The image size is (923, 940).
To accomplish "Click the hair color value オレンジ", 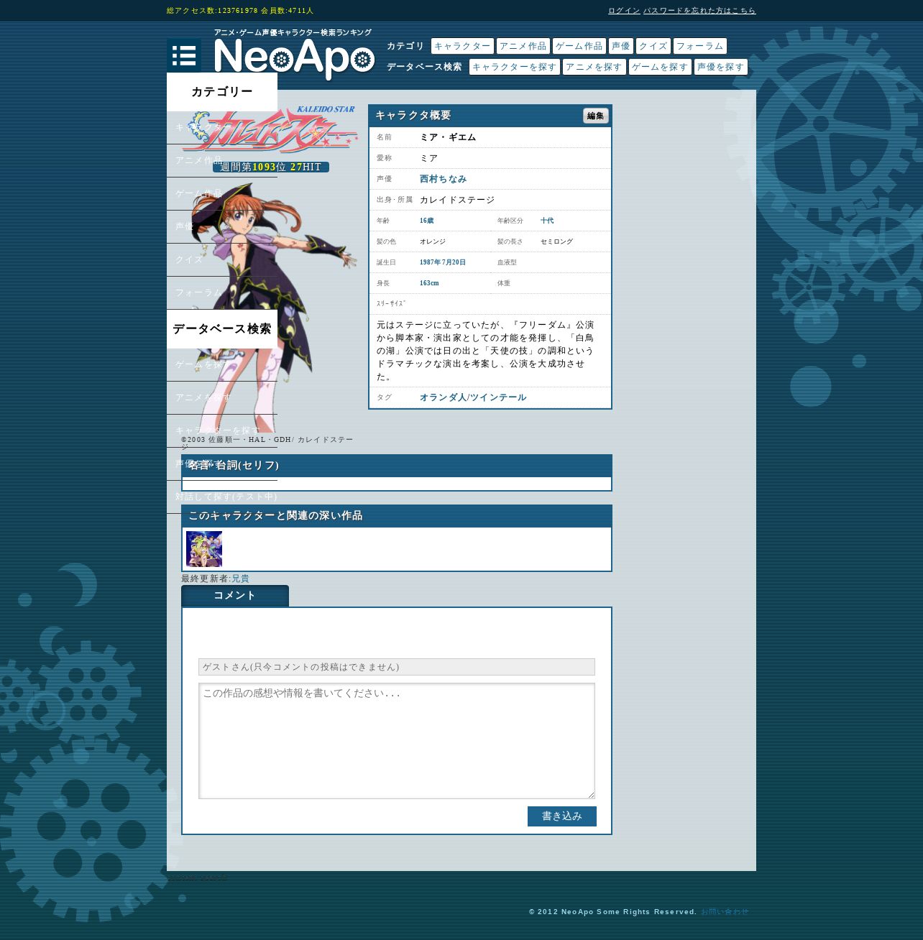I will coord(433,241).
